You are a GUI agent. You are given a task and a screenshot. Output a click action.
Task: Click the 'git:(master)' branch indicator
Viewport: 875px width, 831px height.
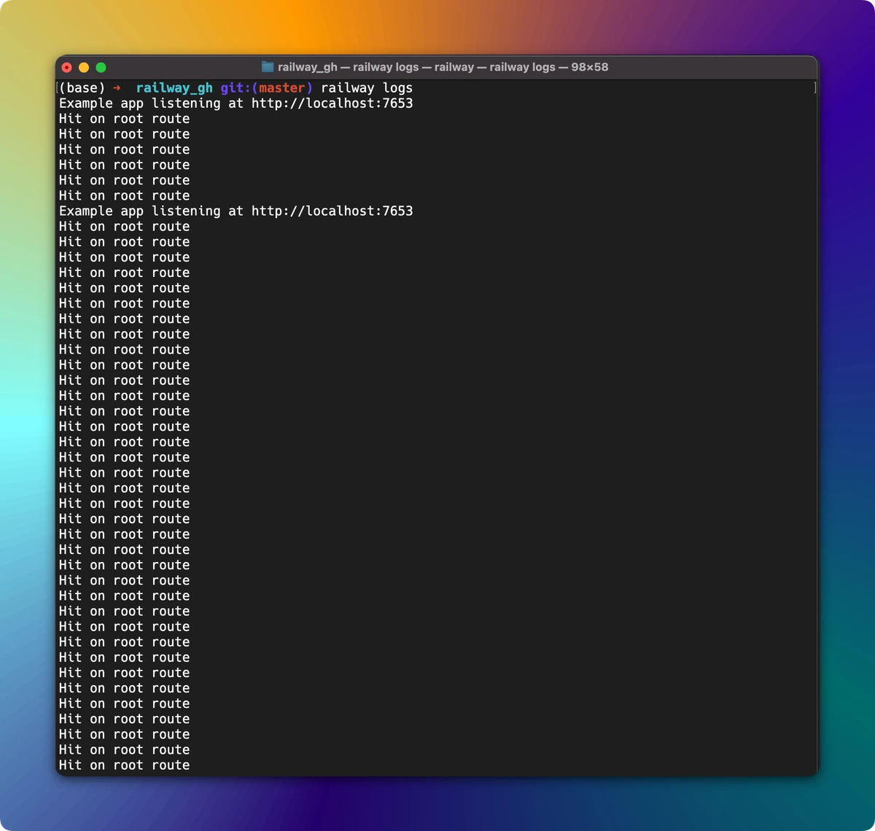[267, 88]
